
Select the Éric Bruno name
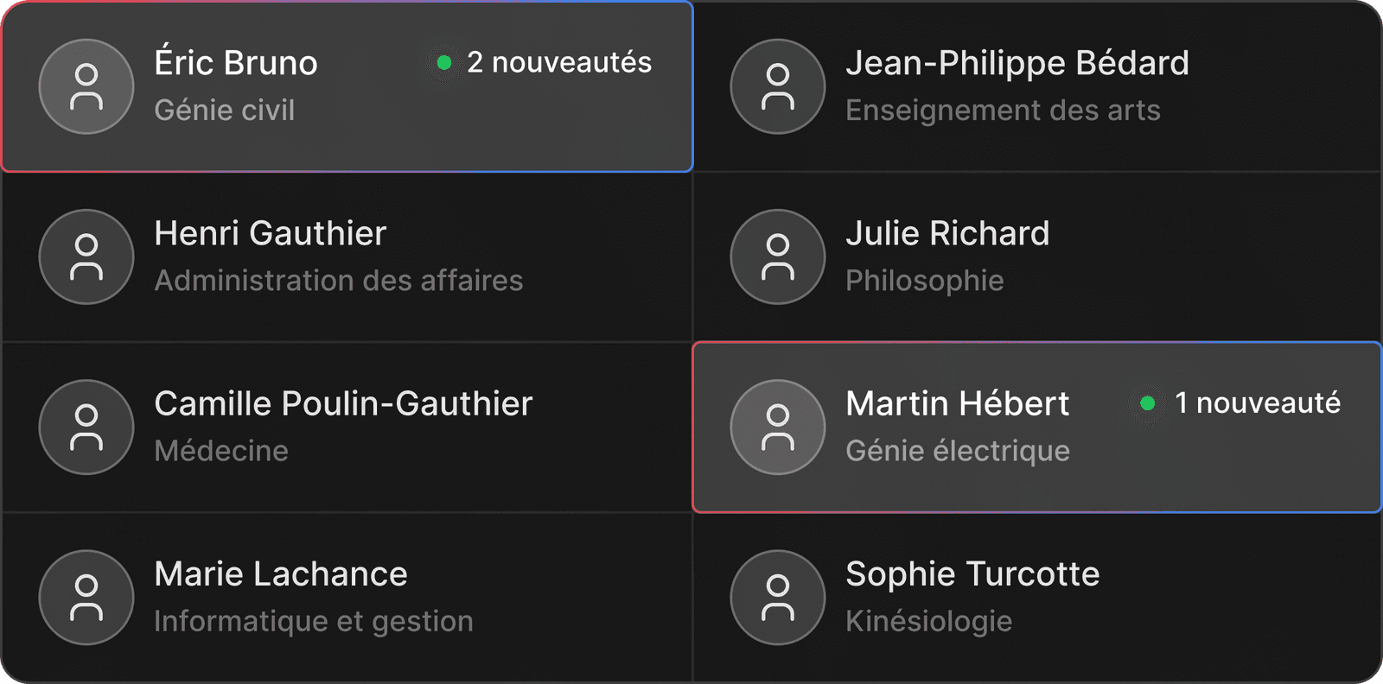(236, 63)
